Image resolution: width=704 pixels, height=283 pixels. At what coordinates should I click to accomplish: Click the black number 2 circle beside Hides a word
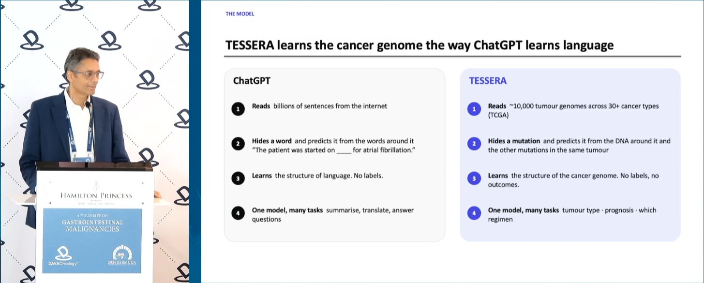click(x=238, y=144)
